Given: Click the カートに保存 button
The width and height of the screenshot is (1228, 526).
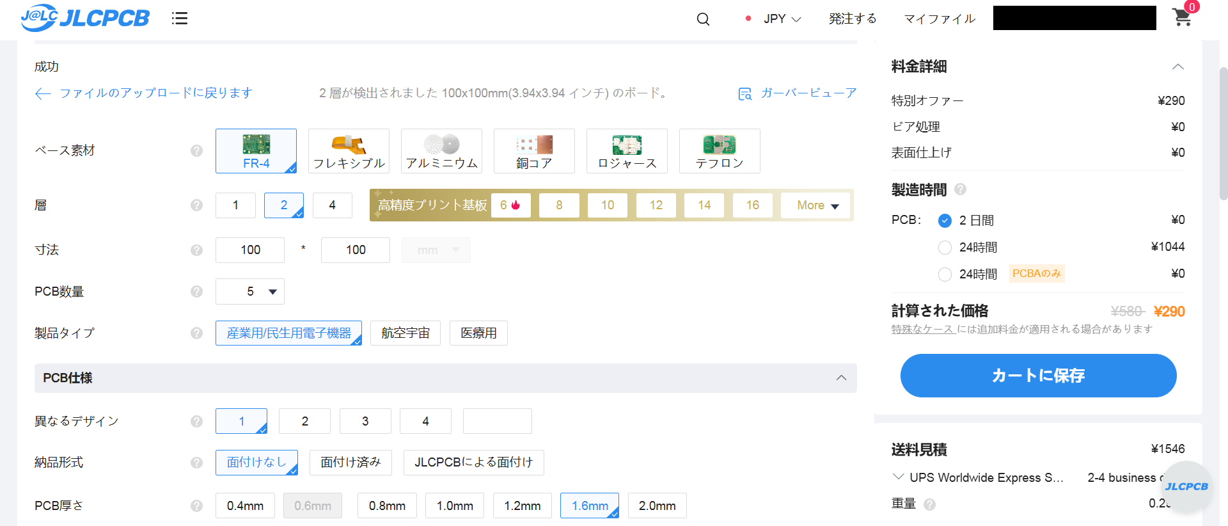Looking at the screenshot, I should pyautogui.click(x=1038, y=376).
